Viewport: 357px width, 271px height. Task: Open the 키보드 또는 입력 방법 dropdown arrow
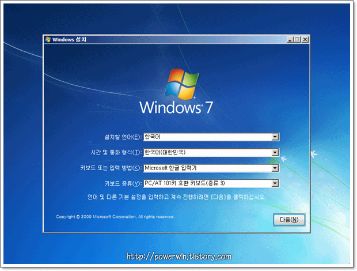(x=275, y=168)
